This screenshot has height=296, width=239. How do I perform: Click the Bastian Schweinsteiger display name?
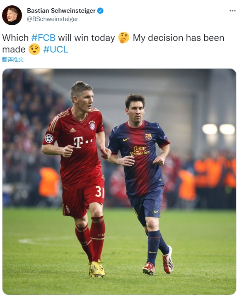[61, 11]
